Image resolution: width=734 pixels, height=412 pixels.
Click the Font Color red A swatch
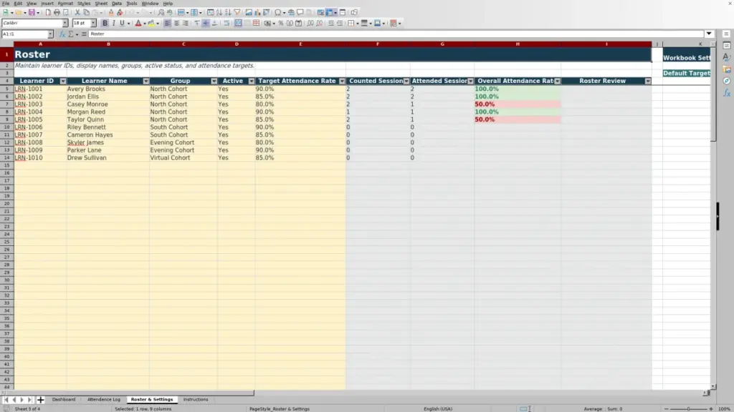point(138,23)
